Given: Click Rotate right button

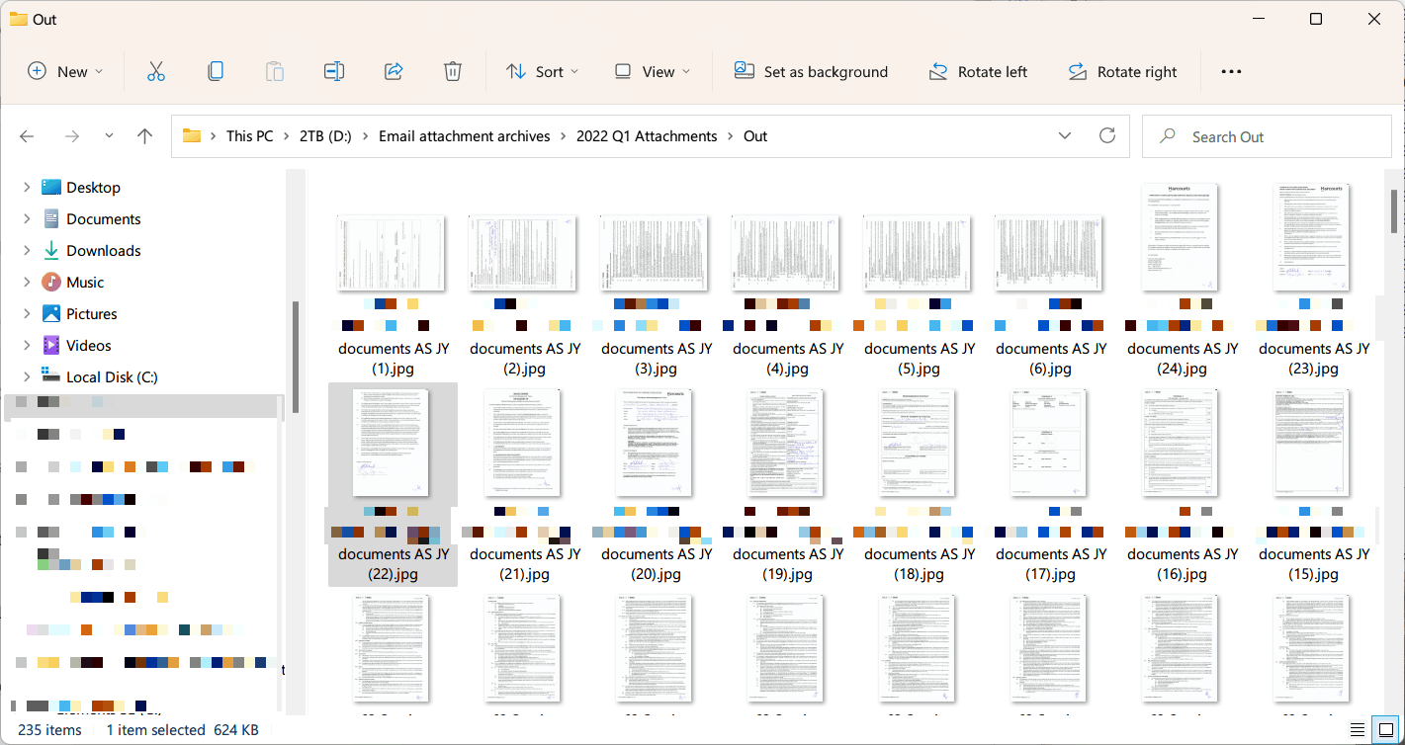Looking at the screenshot, I should 1122,71.
